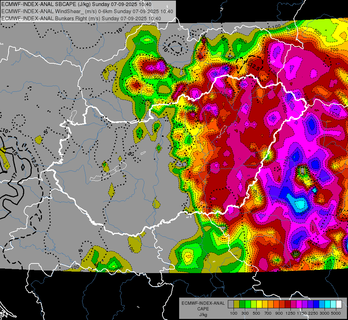Click the 100 tick label in legend
This screenshot has width=348, height=320.
[234, 313]
